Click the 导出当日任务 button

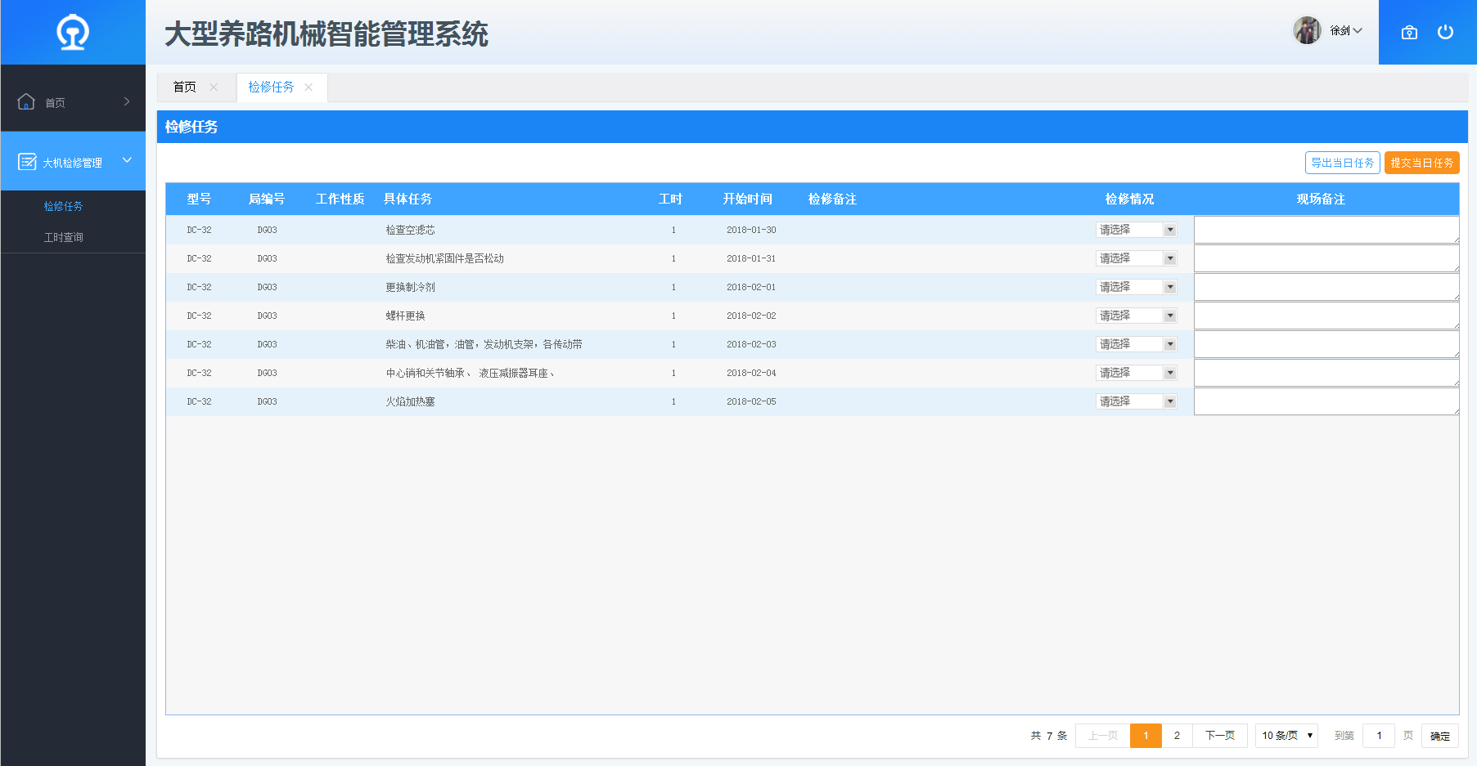[x=1342, y=163]
